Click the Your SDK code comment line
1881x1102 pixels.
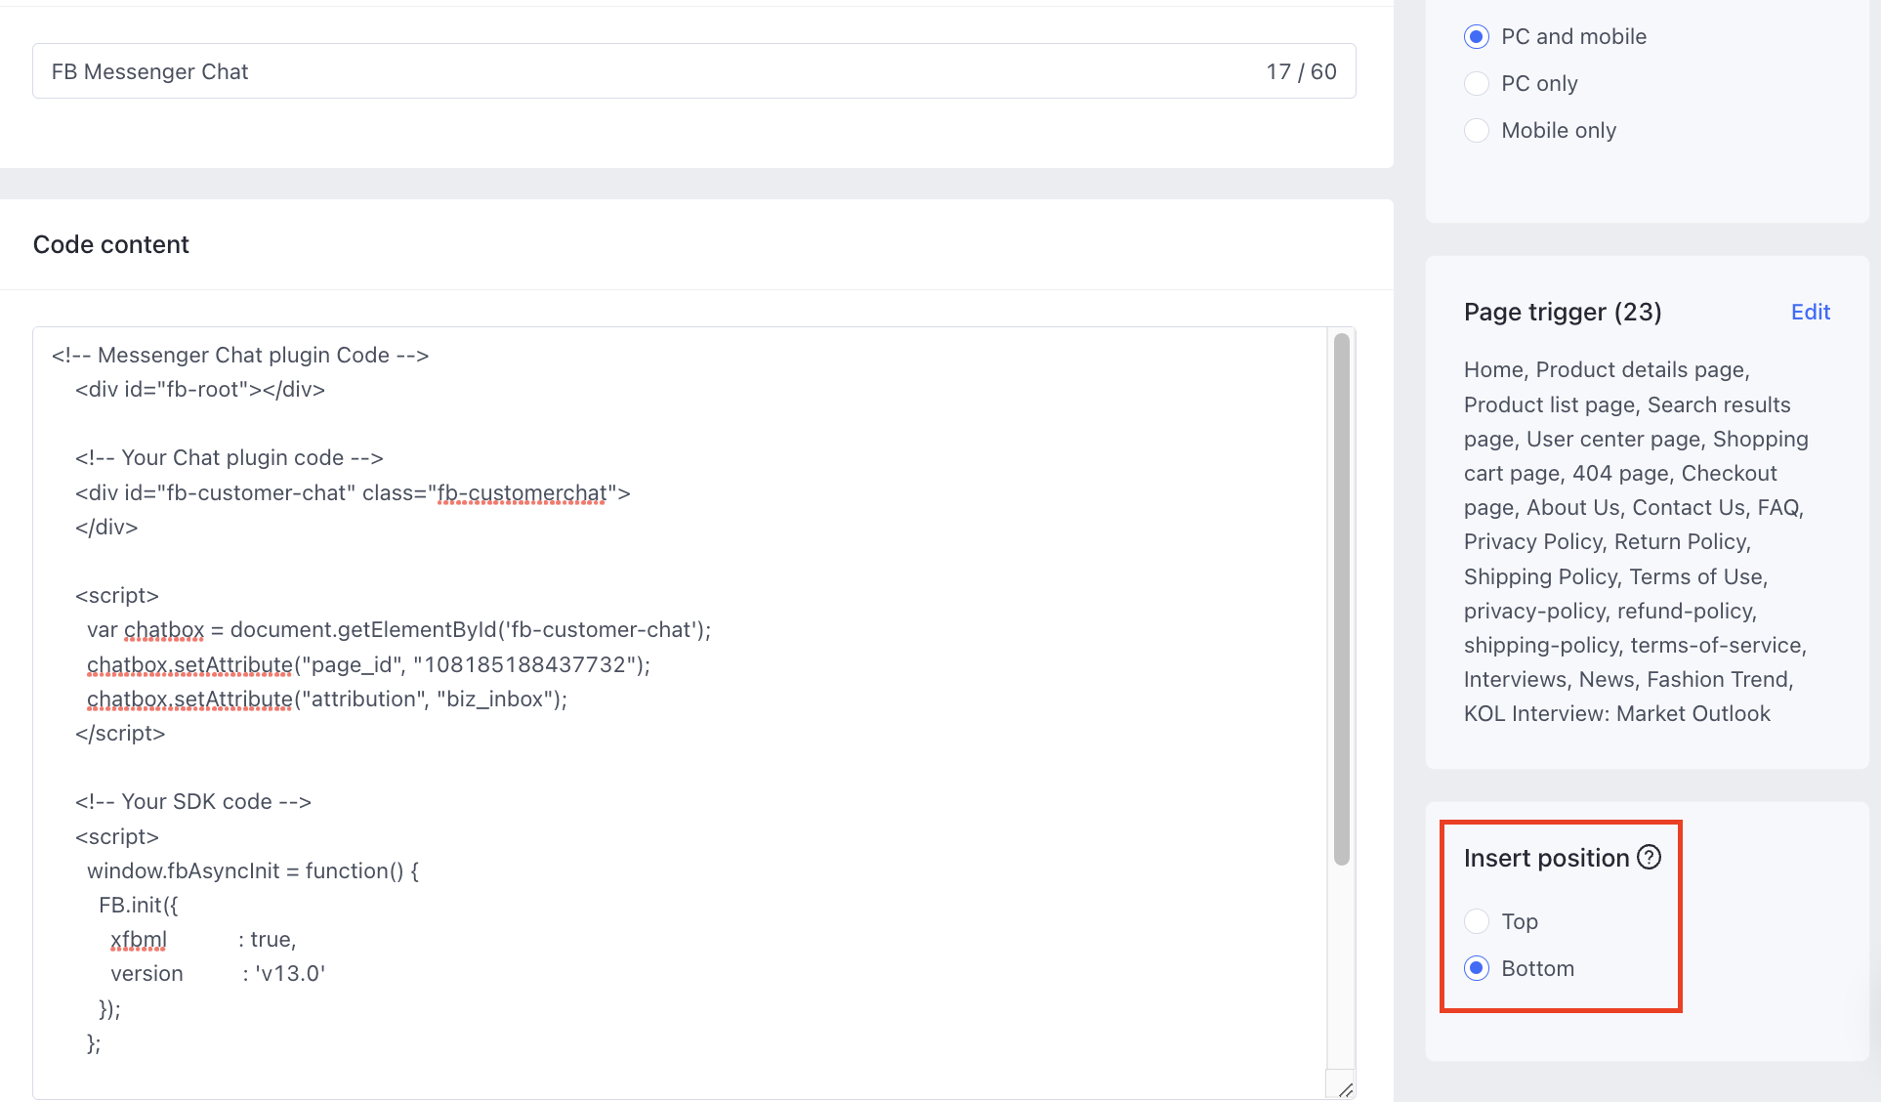pos(193,802)
